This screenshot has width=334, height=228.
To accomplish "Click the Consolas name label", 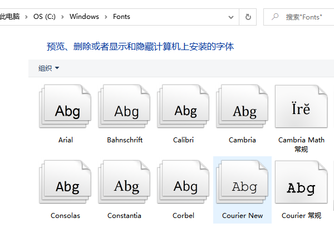I will click(65, 216).
